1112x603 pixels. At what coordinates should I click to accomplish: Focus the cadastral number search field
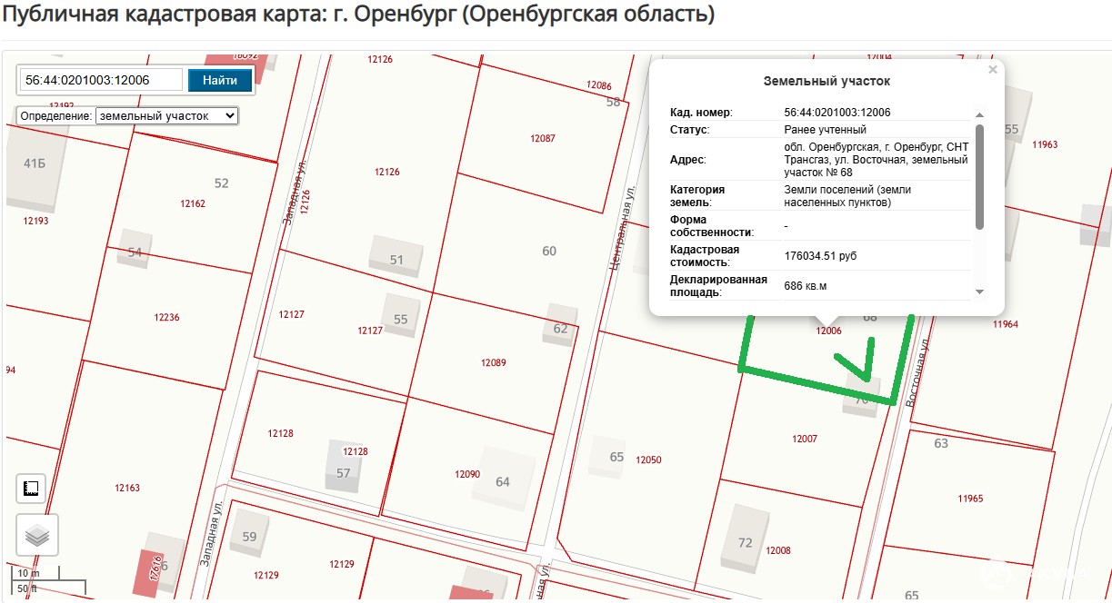click(101, 80)
